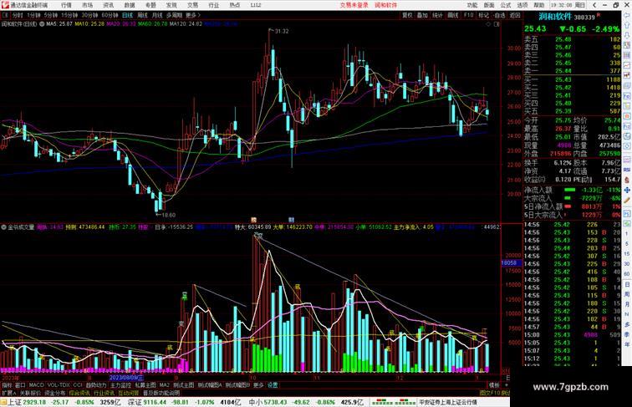Click the 通达信 app logo icon
The image size is (632, 407).
click(5, 5)
